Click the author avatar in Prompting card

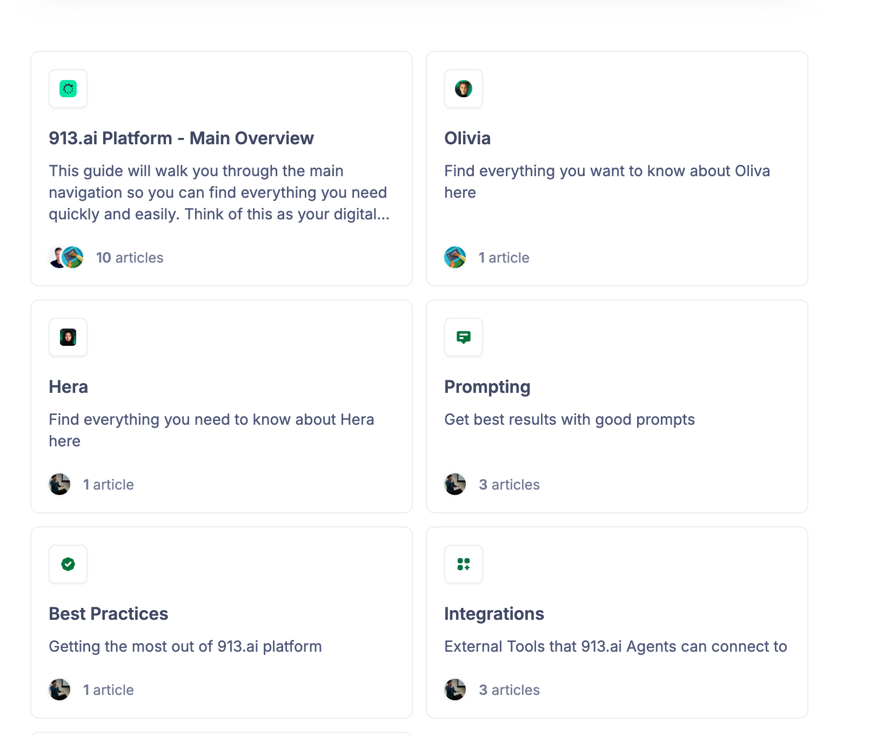click(x=455, y=484)
